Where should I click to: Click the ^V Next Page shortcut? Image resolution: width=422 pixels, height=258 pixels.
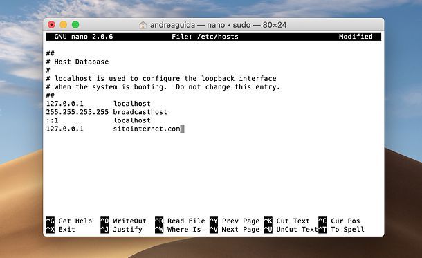[235, 229]
